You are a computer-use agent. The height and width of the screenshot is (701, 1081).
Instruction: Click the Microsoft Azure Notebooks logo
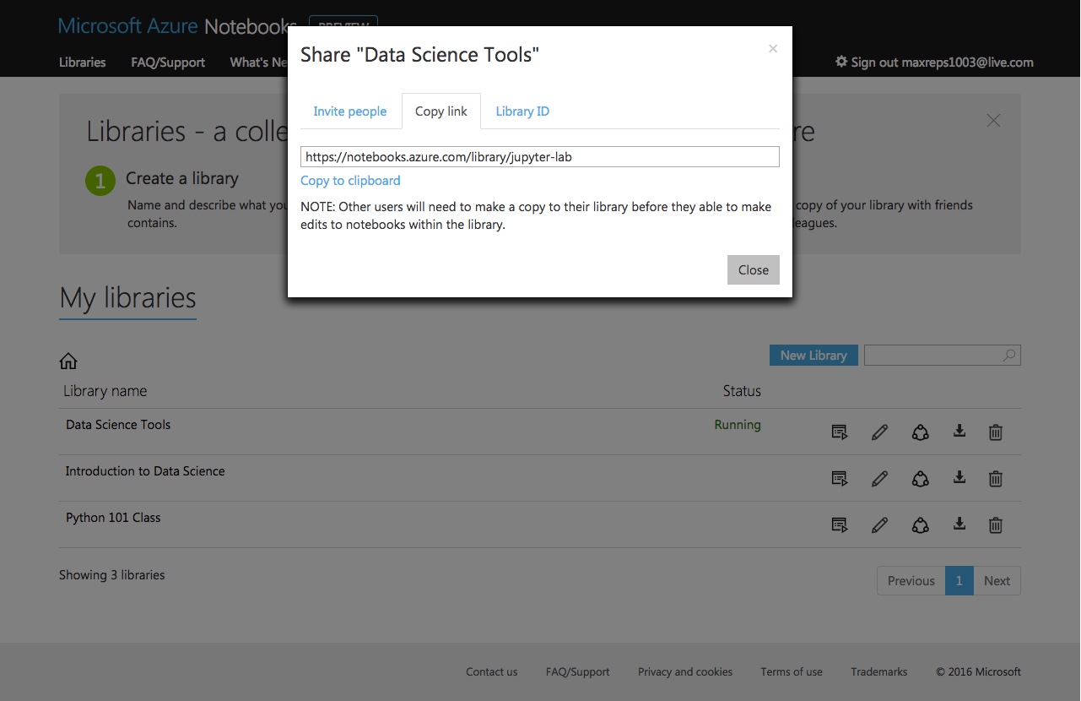coord(177,26)
